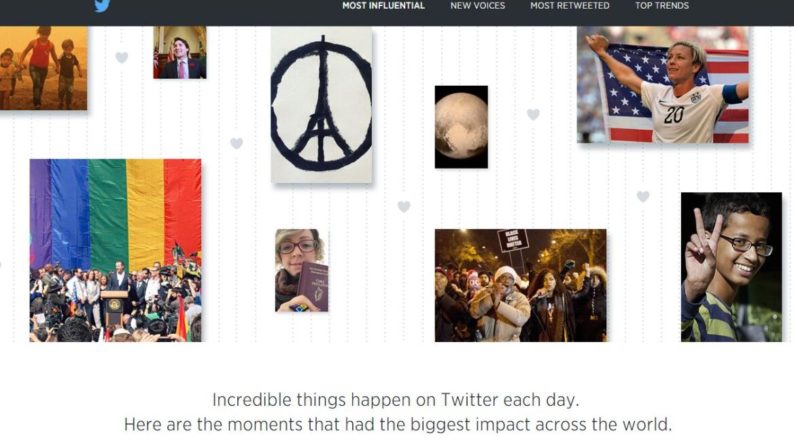Viewport: 794px width, 446px height.
Task: Go to the Most Retweeted section
Action: (x=570, y=5)
